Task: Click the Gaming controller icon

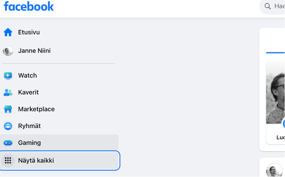Action: [x=8, y=143]
